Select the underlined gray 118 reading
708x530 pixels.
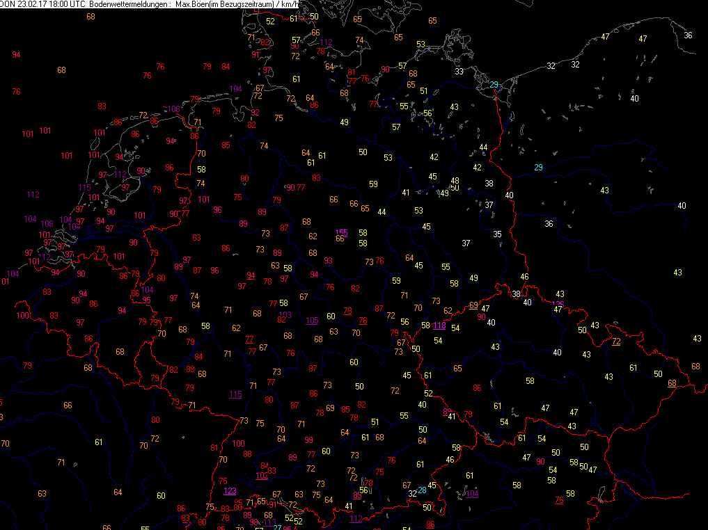[x=439, y=326]
